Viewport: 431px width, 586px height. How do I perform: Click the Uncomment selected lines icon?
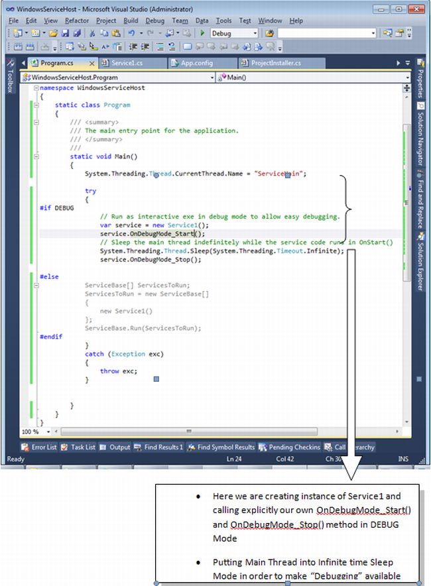[x=172, y=46]
